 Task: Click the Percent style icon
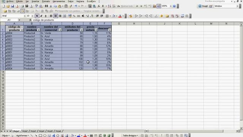[74, 16]
